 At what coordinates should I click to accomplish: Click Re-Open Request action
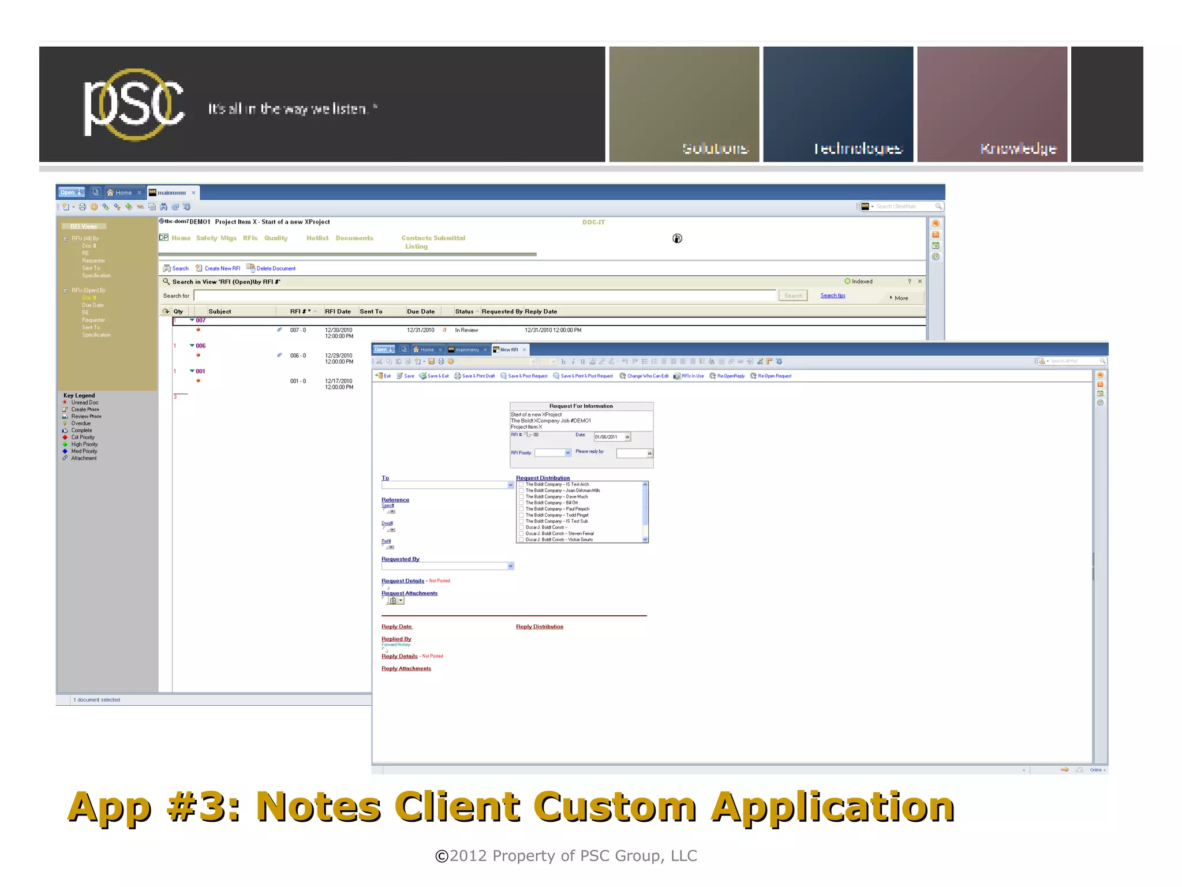pos(770,376)
